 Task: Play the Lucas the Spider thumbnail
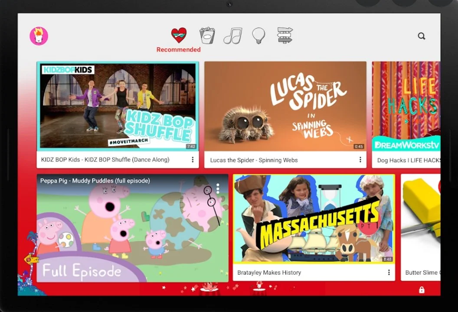pyautogui.click(x=285, y=106)
